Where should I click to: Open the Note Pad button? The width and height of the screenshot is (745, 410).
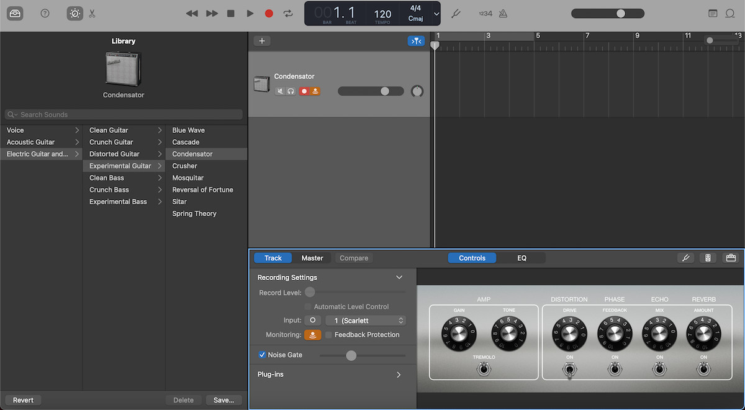coord(713,13)
